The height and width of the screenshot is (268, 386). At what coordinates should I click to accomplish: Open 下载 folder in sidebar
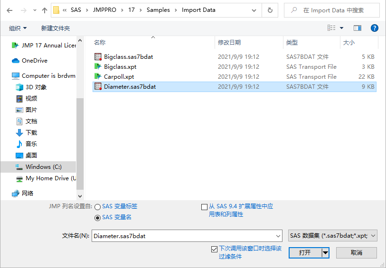(x=26, y=133)
